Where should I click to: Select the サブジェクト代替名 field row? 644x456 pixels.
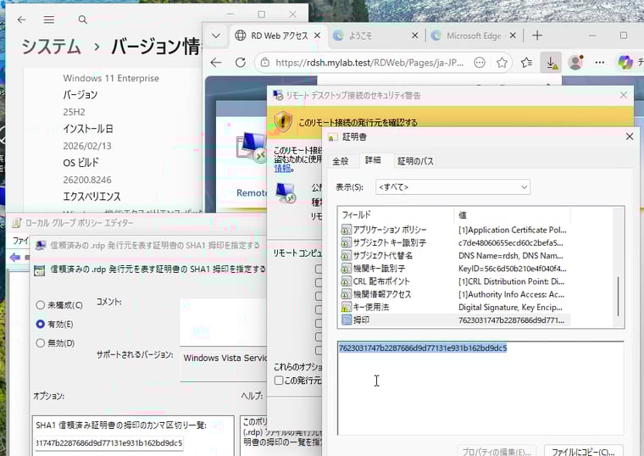click(x=455, y=255)
